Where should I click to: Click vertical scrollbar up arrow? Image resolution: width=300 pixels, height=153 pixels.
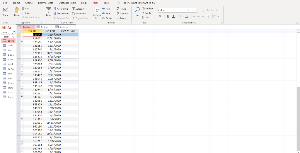tap(298, 31)
